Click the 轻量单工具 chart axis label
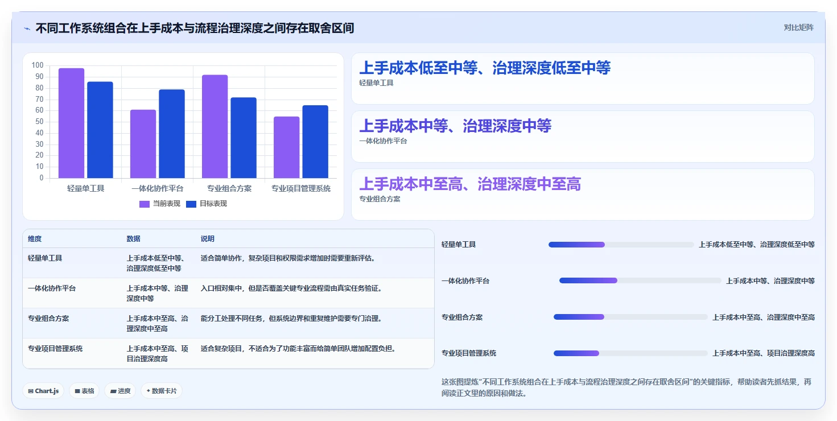 (x=85, y=188)
